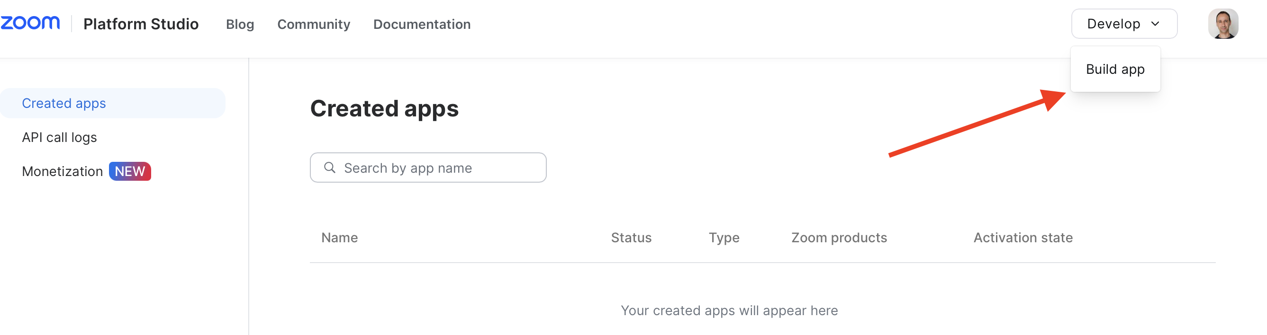Click the Zoom logo
The width and height of the screenshot is (1267, 335).
pyautogui.click(x=30, y=23)
